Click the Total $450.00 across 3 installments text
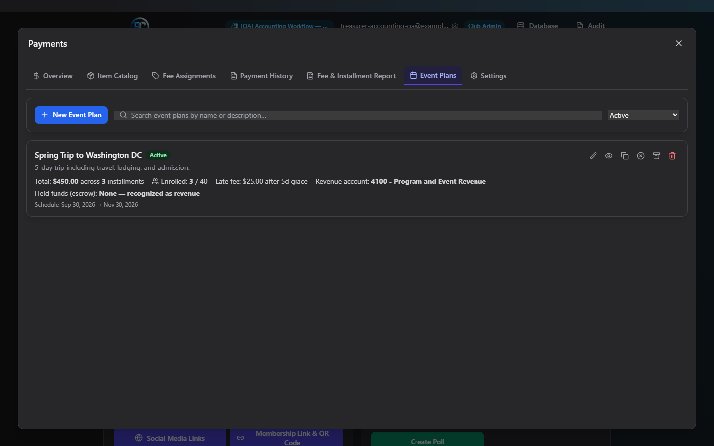The height and width of the screenshot is (446, 714). [89, 182]
